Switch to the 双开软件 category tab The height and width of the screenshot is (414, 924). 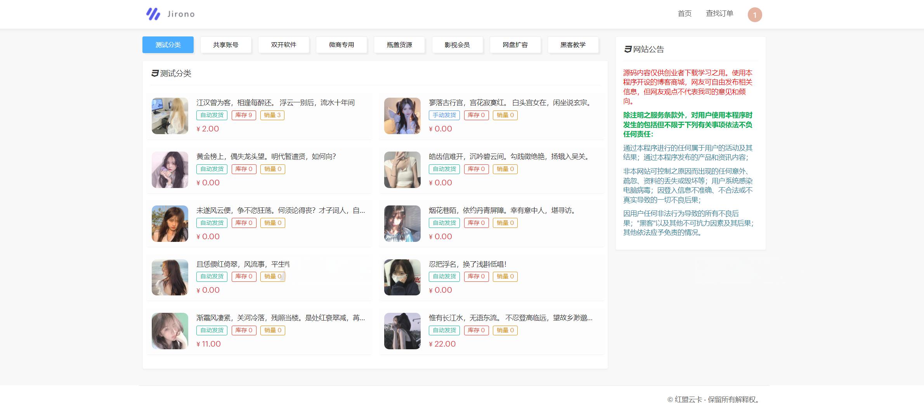click(284, 45)
